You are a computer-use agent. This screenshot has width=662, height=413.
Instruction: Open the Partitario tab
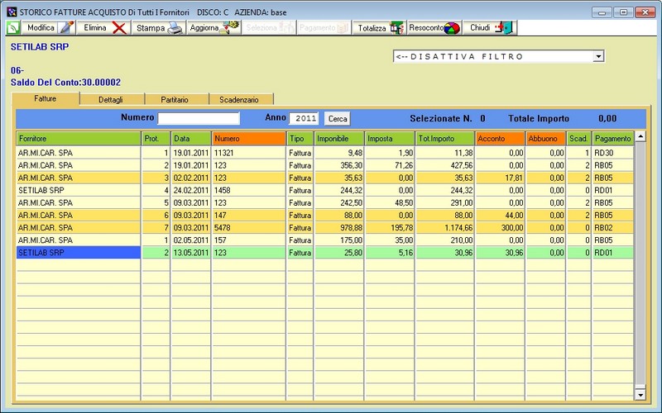[175, 100]
